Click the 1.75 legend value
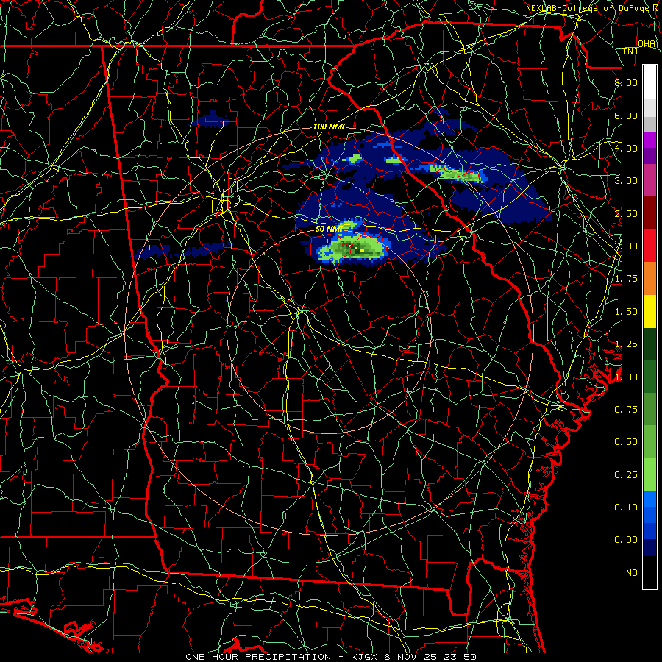Image resolution: width=662 pixels, height=662 pixels. [x=626, y=278]
